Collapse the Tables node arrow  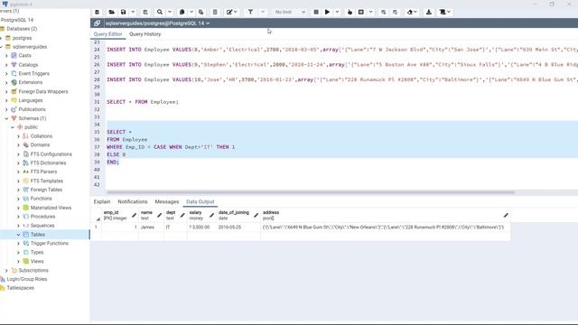coord(18,235)
